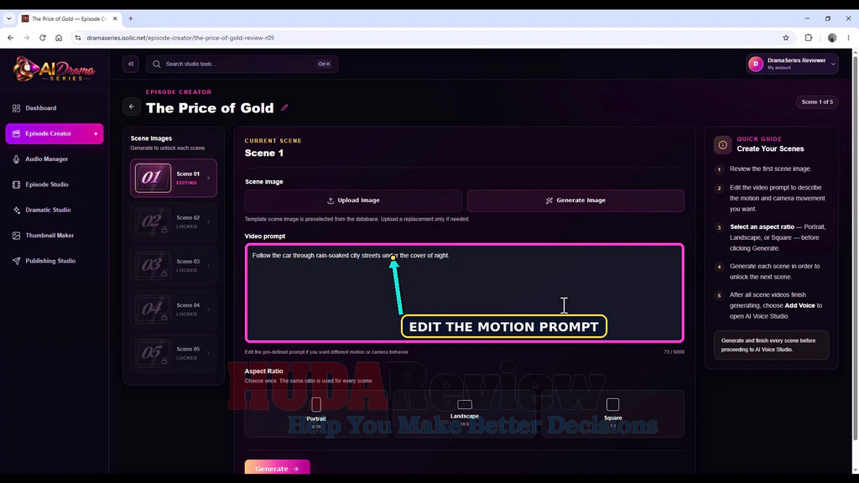Image resolution: width=859 pixels, height=483 pixels.
Task: Open the browser tab search dropdown
Action: 8,18
